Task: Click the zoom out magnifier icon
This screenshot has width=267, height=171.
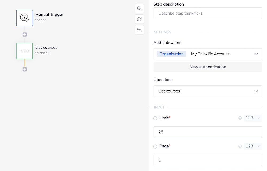Action: click(x=139, y=30)
